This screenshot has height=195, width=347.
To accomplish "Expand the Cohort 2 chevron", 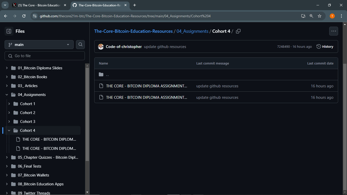I will click(9, 113).
